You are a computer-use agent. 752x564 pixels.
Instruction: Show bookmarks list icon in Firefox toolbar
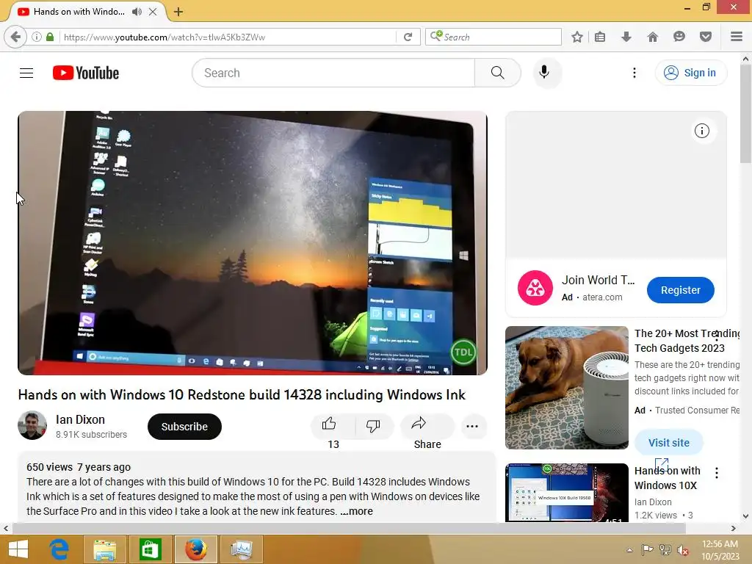tap(600, 37)
